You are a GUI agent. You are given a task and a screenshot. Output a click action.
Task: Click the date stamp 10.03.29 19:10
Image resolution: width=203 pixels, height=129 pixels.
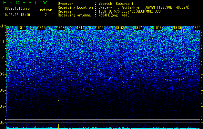tap(16, 15)
